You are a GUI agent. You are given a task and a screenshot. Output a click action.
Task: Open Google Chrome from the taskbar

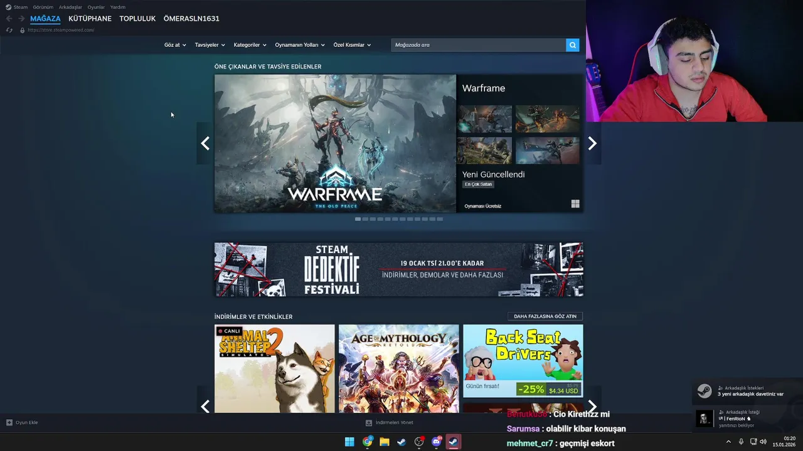(x=367, y=442)
